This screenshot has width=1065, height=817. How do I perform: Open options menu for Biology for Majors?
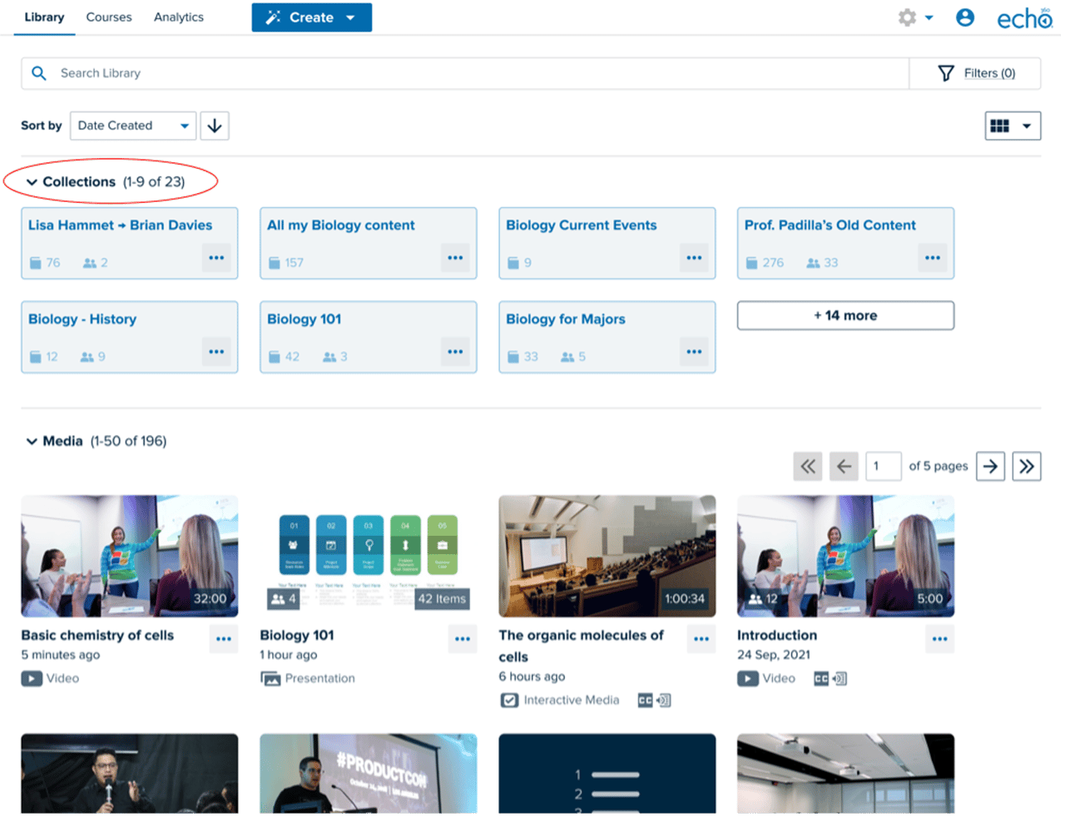click(x=694, y=352)
